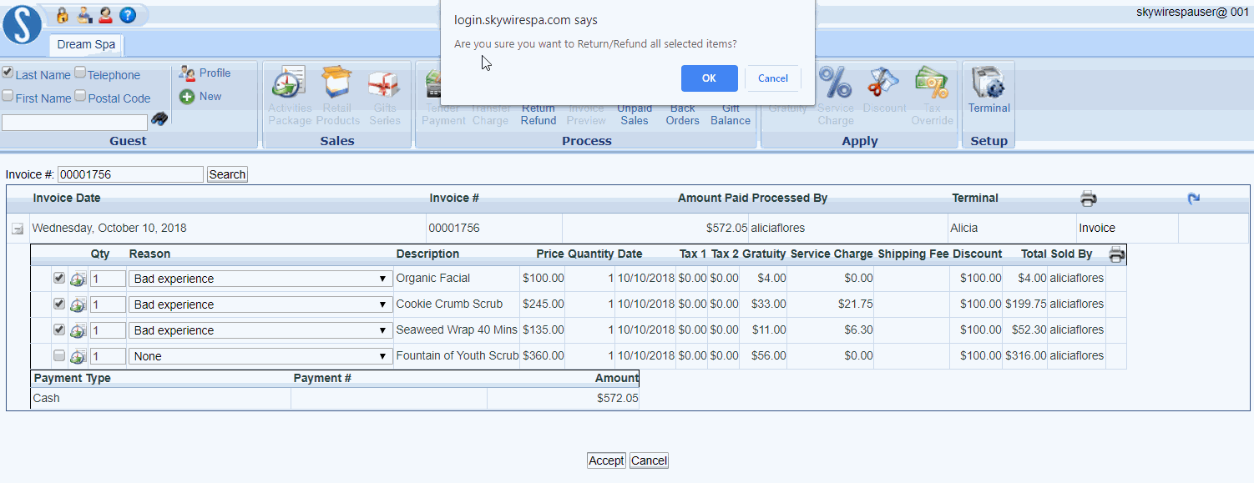
Task: Click the print icon in invoice header
Action: click(1088, 199)
